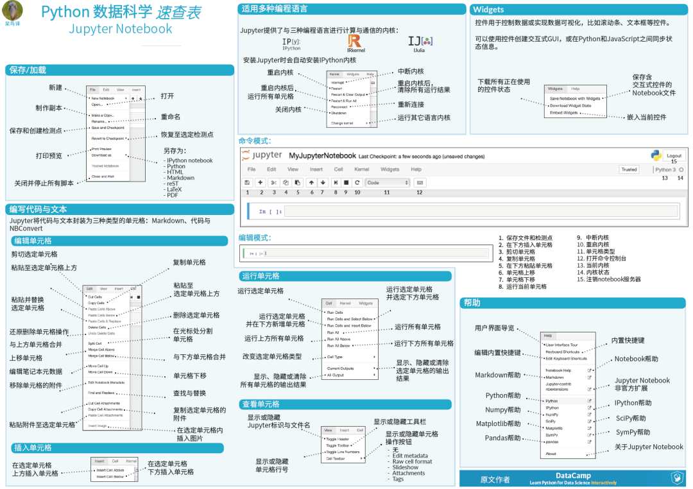Restart the kernel with the circular arrow icon

357,183
